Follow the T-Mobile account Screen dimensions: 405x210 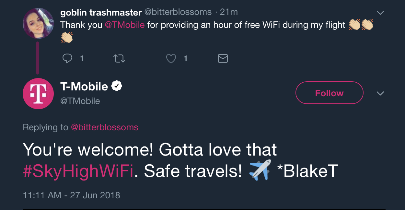coord(329,93)
